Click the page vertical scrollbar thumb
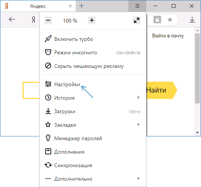Screen dimensions: 201x187 tap(197, 69)
